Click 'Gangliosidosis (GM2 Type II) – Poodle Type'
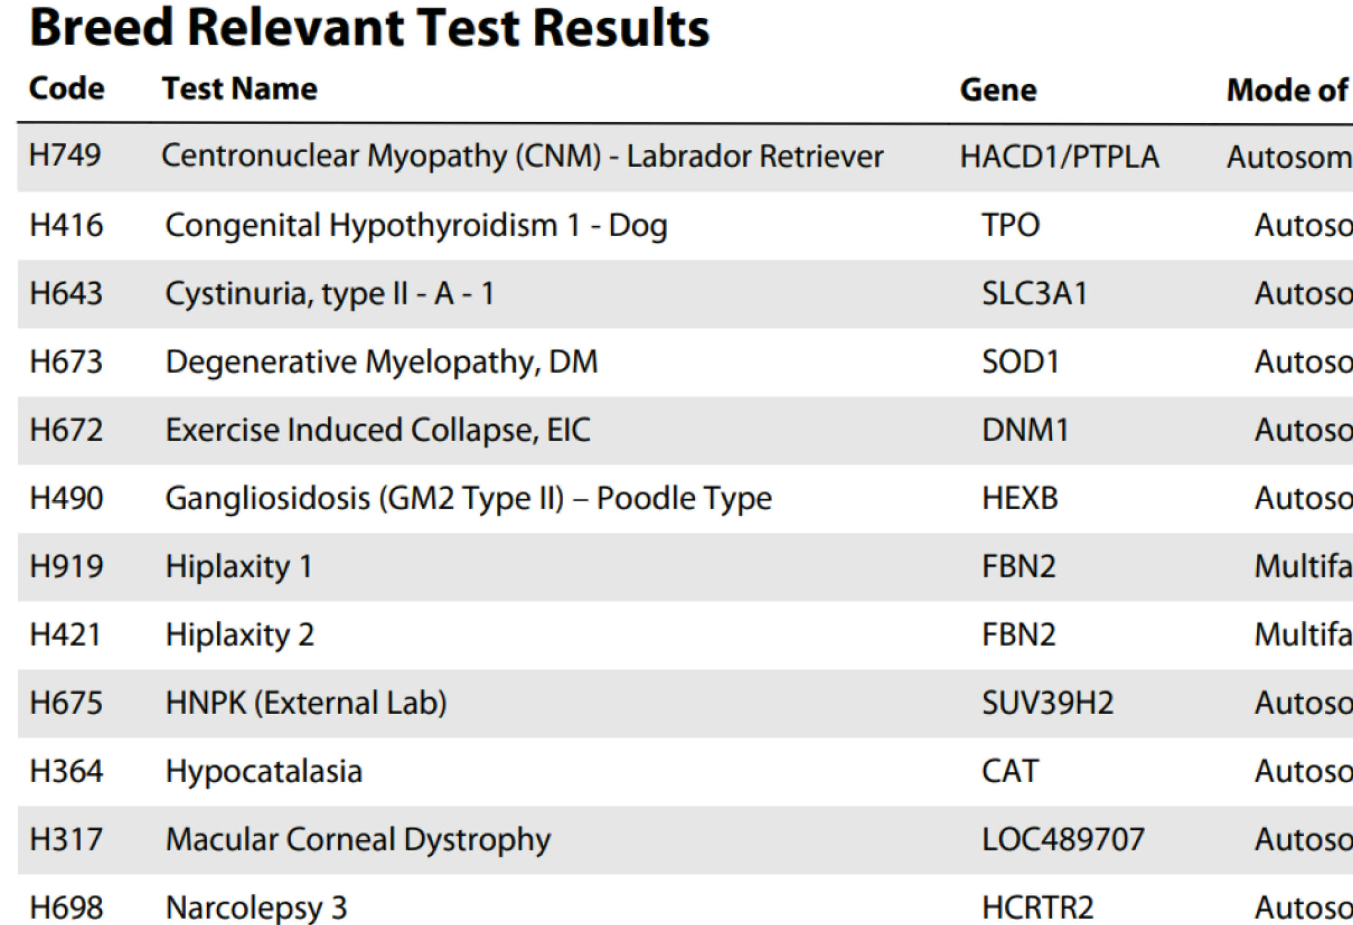Image resolution: width=1353 pixels, height=925 pixels. point(469,498)
